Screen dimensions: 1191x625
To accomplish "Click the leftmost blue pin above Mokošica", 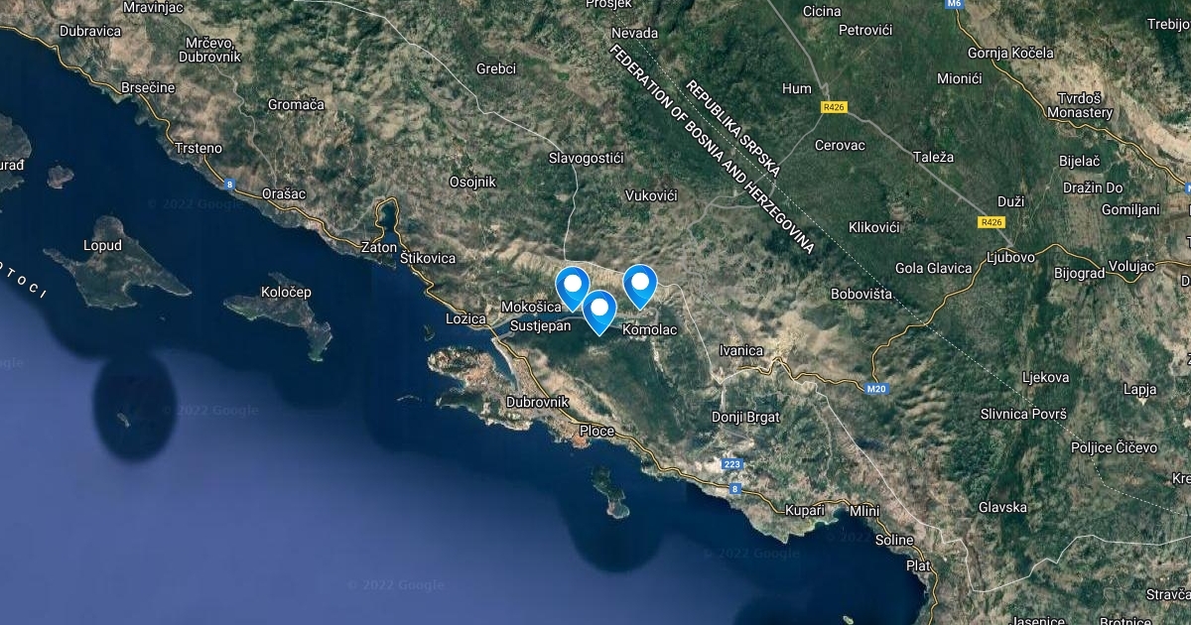I will (x=573, y=288).
